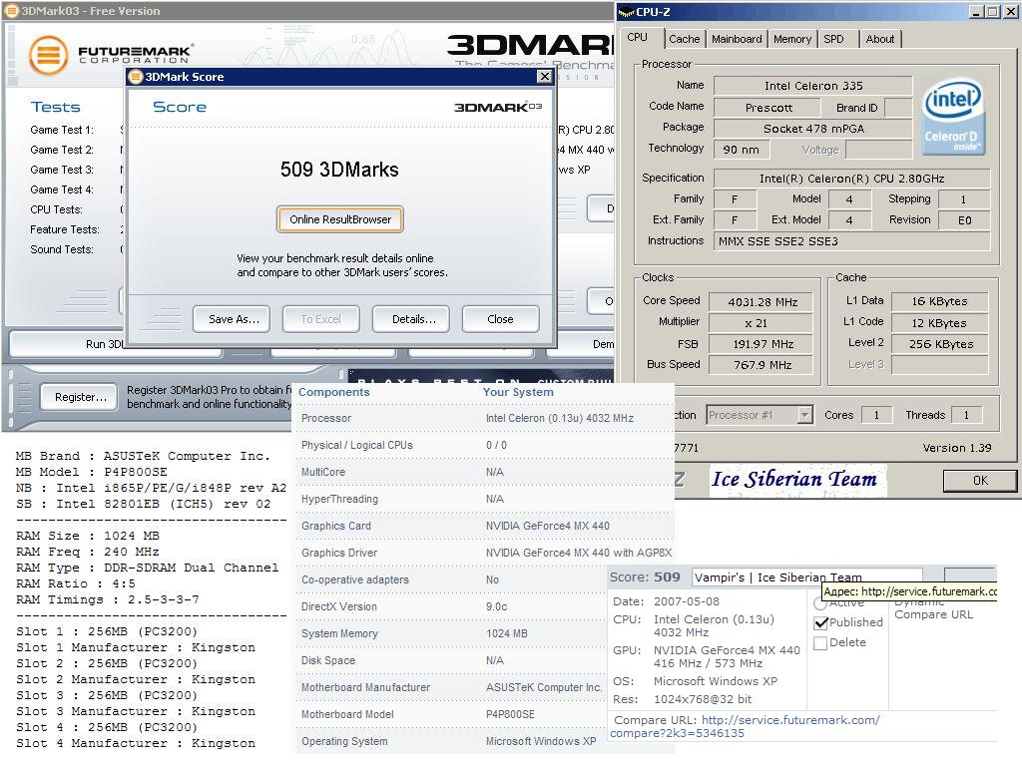This screenshot has width=1022, height=766.
Task: Click the Vampir's | Ice Siberian Team name field
Action: click(806, 576)
